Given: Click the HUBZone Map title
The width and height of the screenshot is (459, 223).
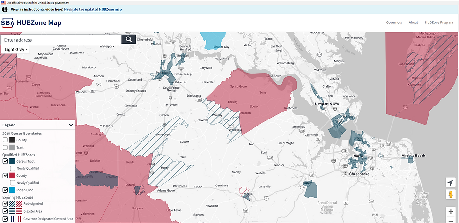Looking at the screenshot, I should click(39, 23).
